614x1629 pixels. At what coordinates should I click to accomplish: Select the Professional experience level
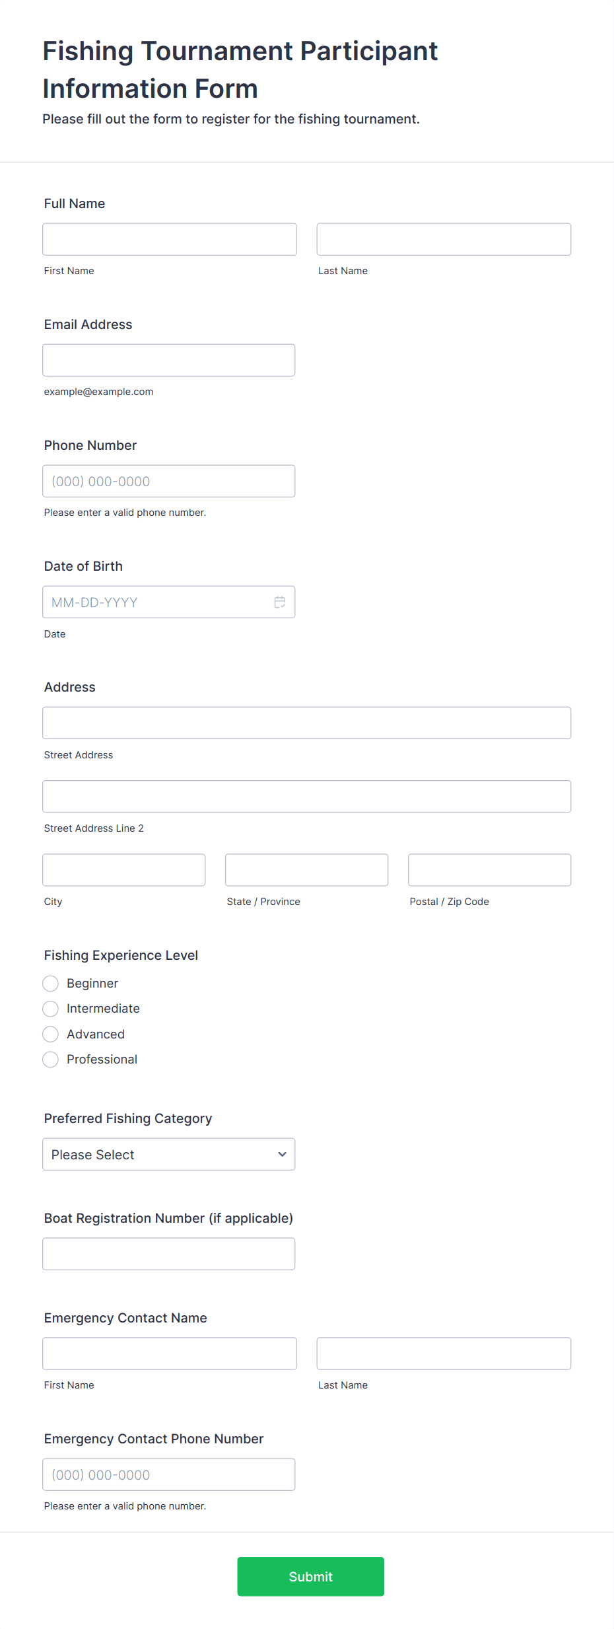(x=50, y=1060)
